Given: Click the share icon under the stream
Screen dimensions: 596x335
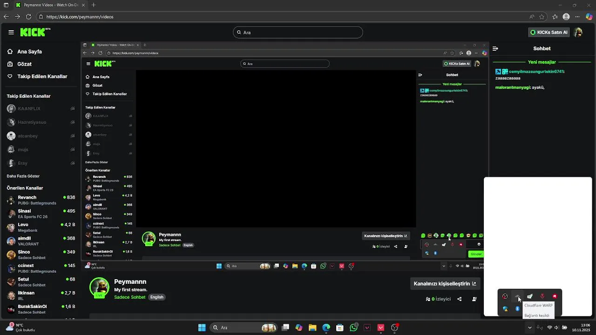Looking at the screenshot, I should (x=460, y=299).
